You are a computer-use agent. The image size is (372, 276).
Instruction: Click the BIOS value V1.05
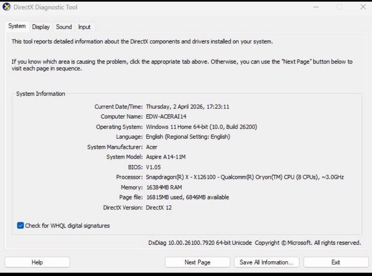coord(153,167)
